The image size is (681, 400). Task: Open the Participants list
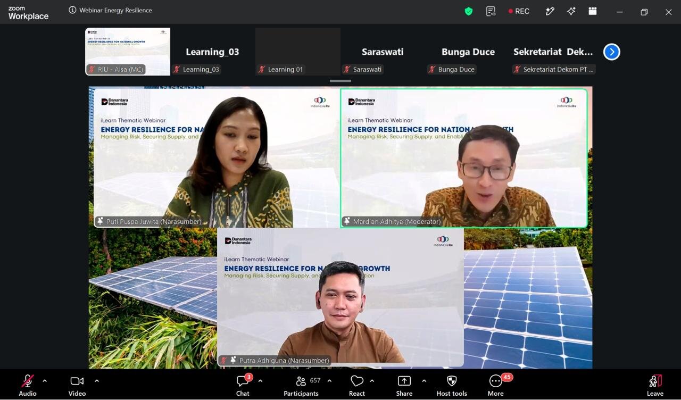pyautogui.click(x=301, y=385)
